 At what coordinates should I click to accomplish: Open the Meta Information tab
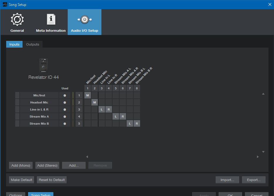click(51, 22)
